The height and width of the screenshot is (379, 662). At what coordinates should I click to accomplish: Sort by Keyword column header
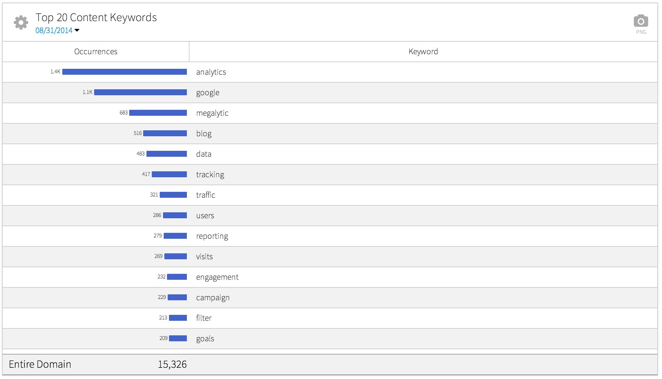click(423, 52)
